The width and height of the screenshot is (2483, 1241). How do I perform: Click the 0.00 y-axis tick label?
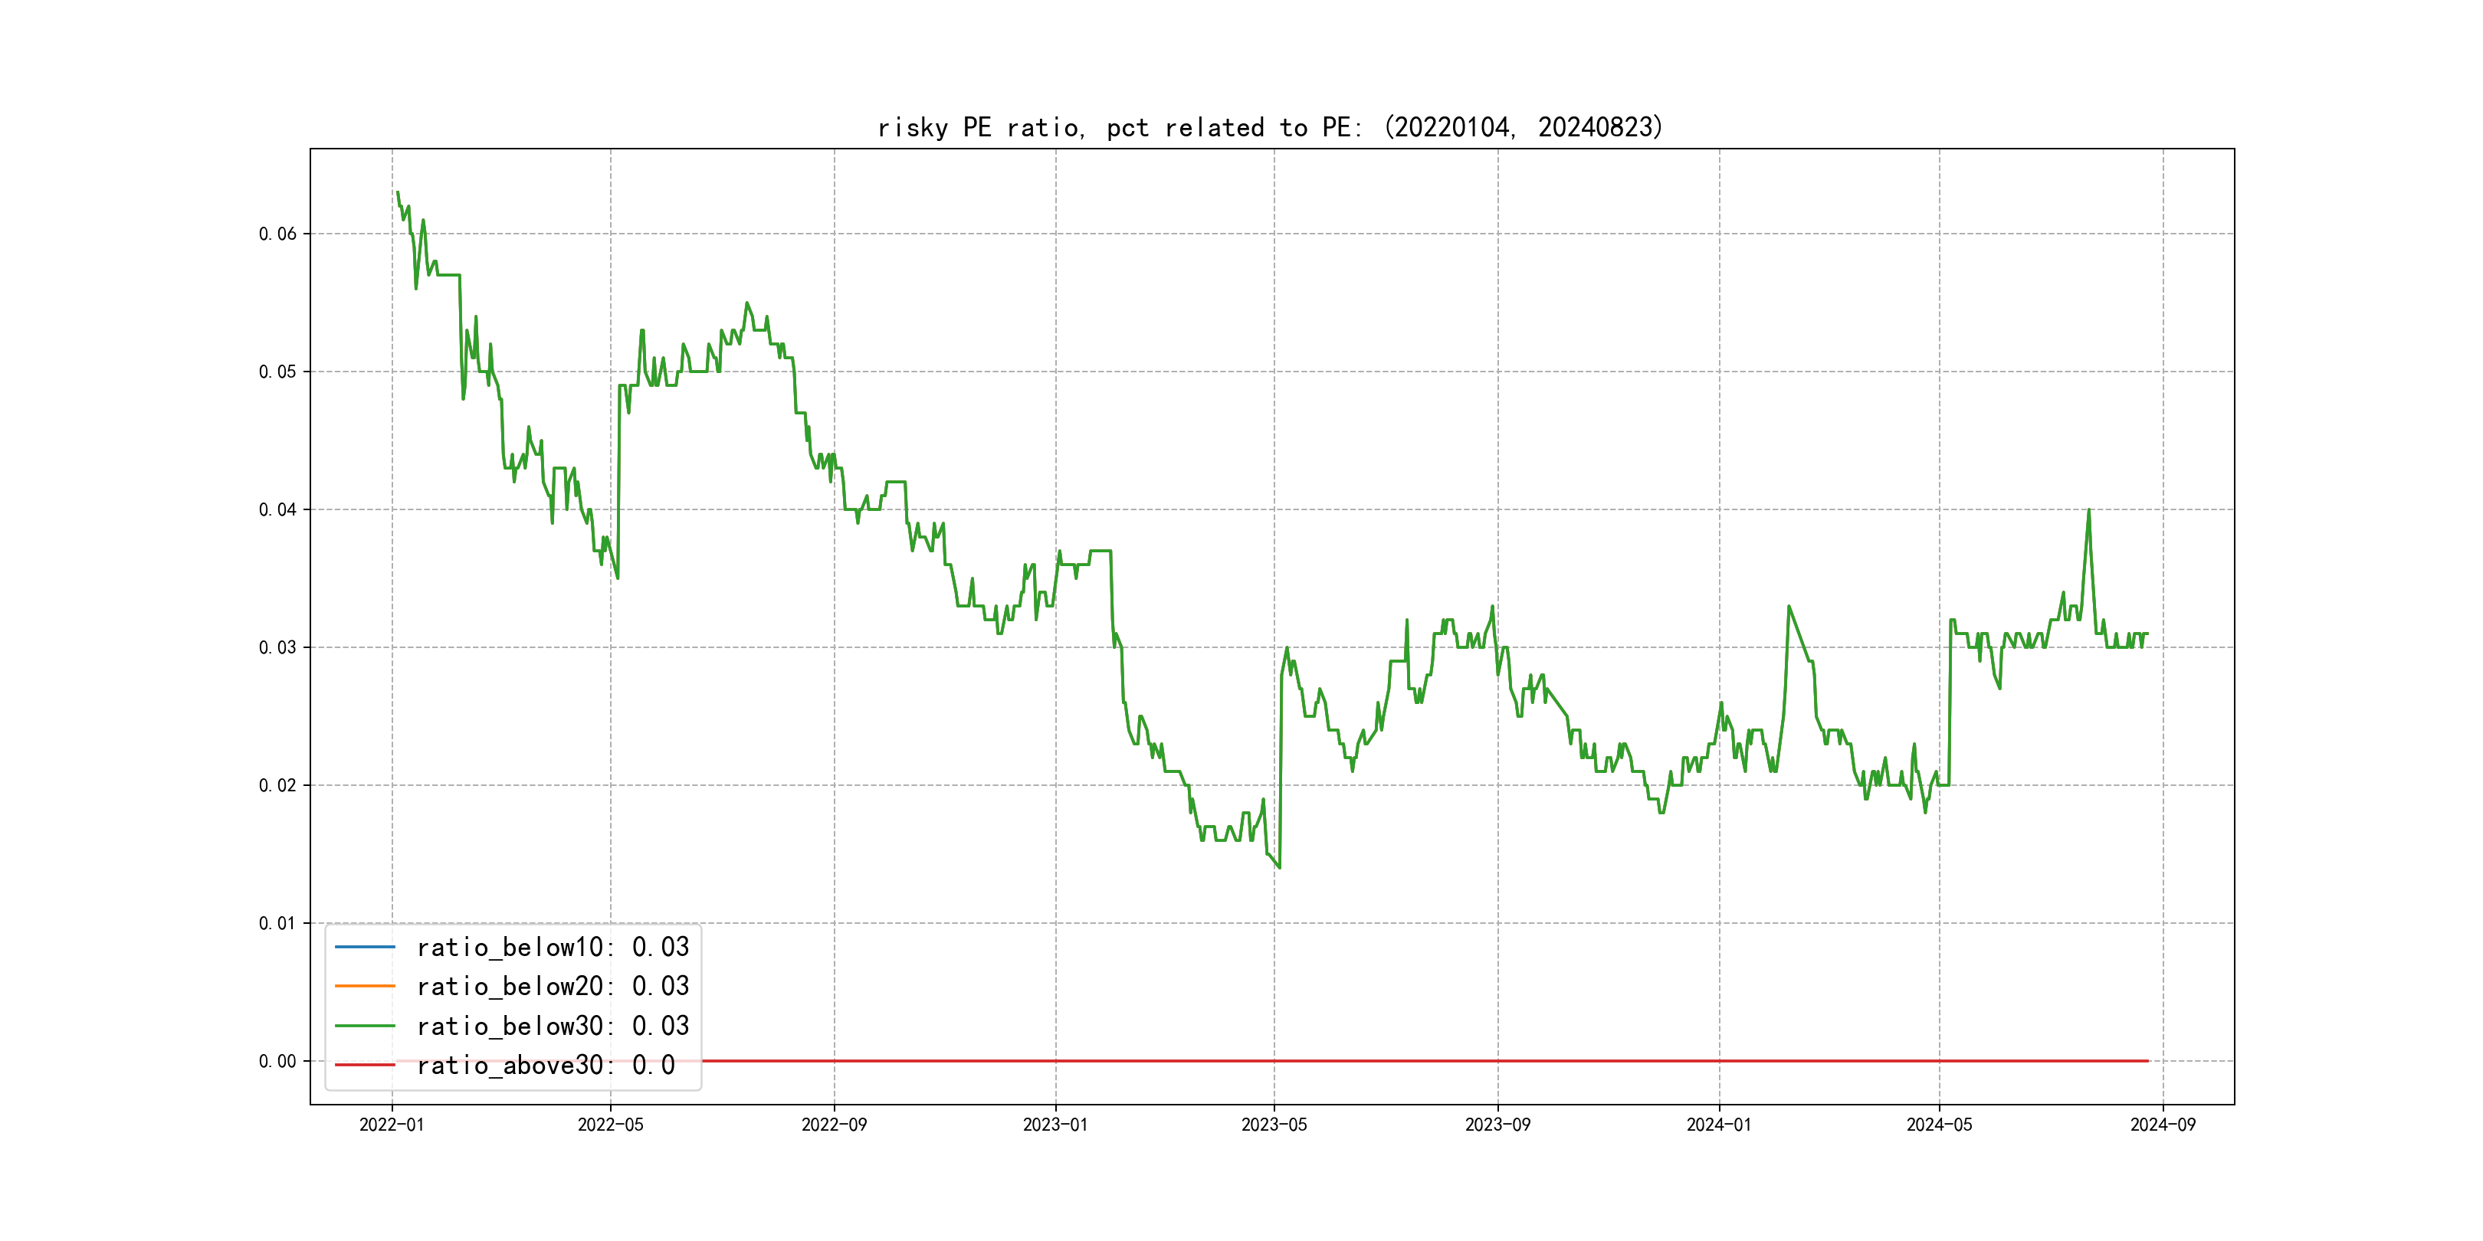277,1062
